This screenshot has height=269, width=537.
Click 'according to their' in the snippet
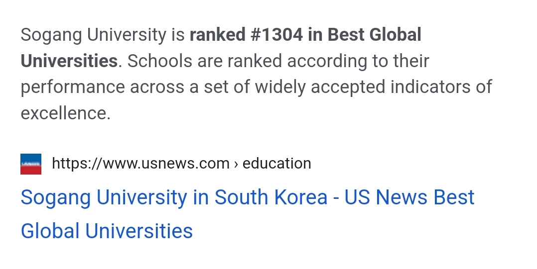(358, 61)
